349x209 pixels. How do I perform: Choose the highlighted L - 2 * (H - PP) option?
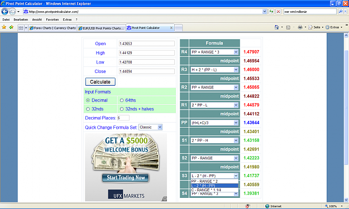[x=214, y=186]
